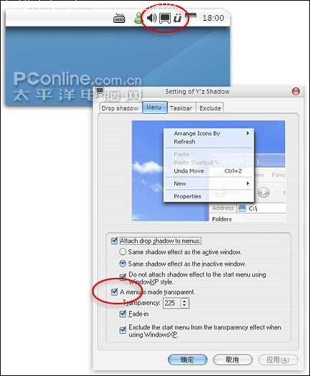Click the tray clock showing 18:00

point(213,18)
